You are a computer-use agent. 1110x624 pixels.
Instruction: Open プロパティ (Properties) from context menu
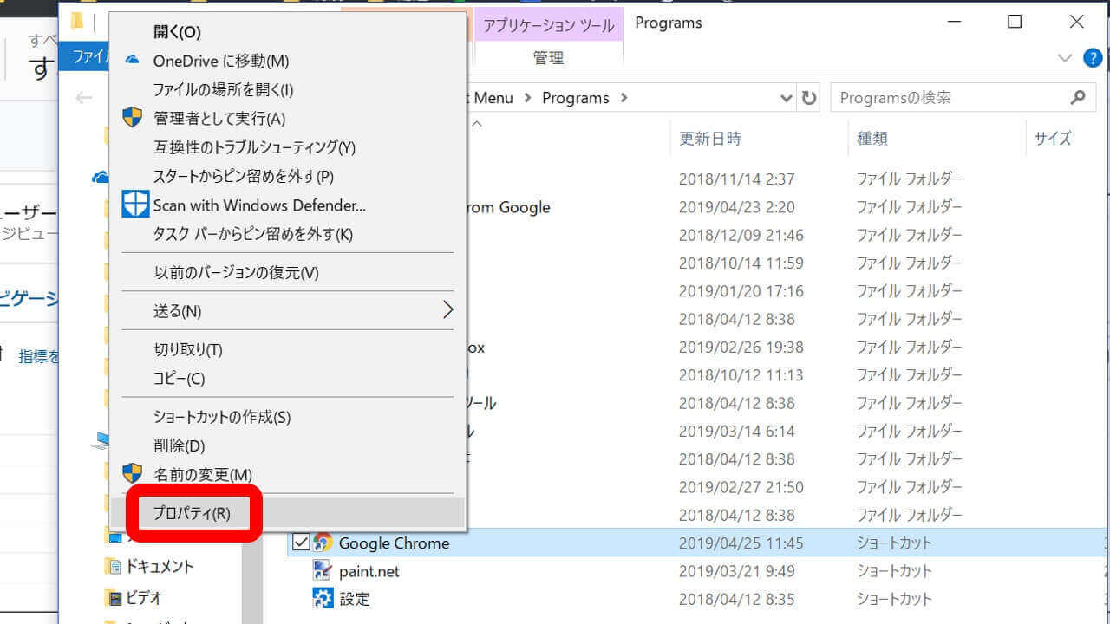pos(192,513)
